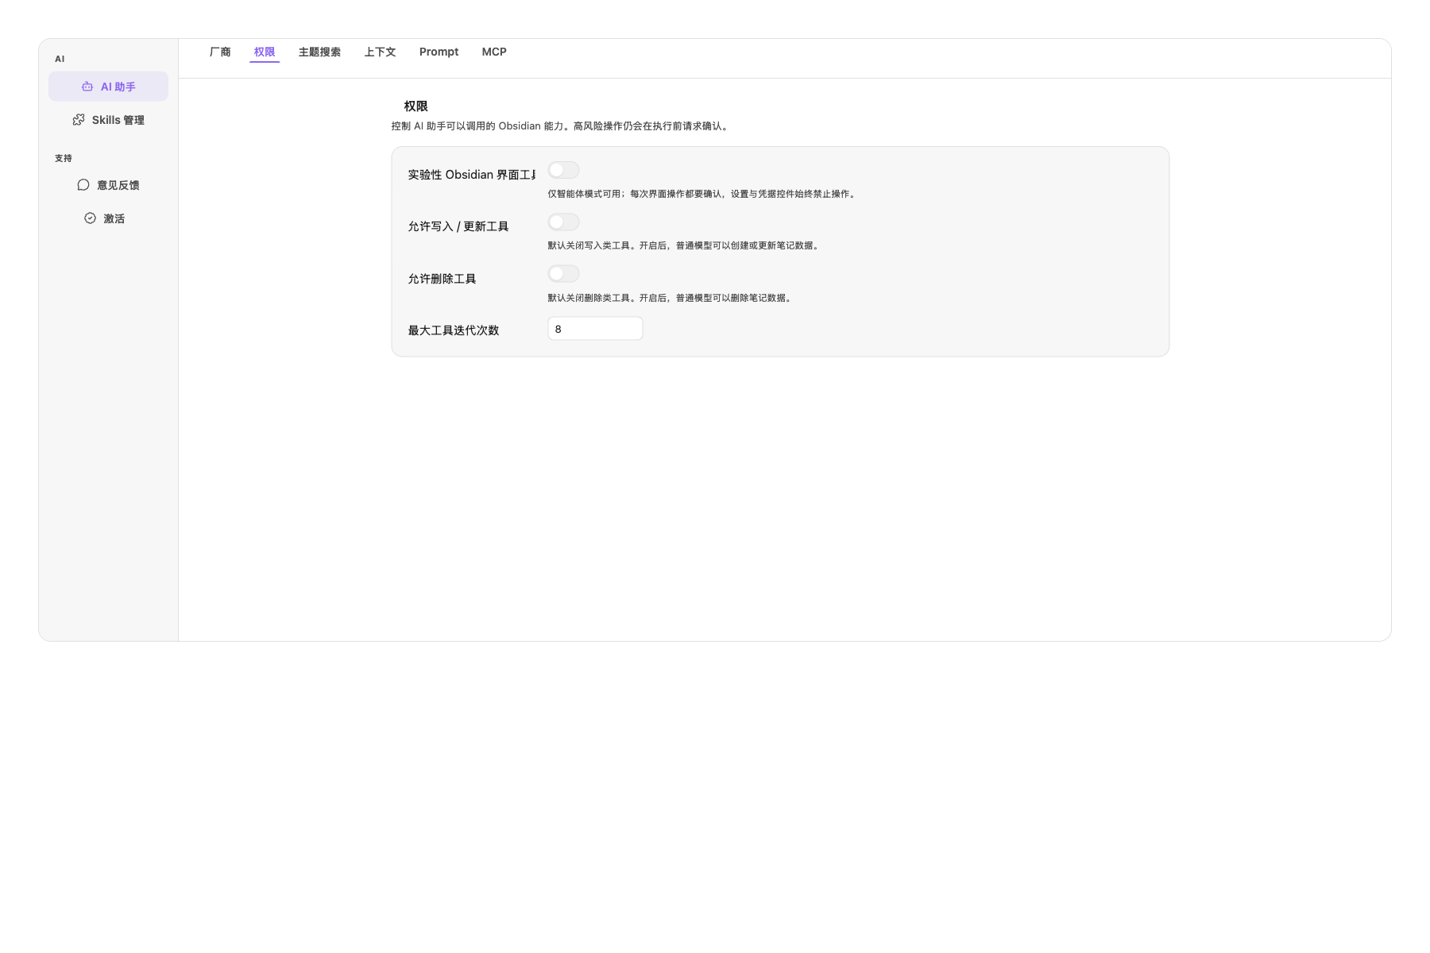Open the 主题搜索 tab

319,52
